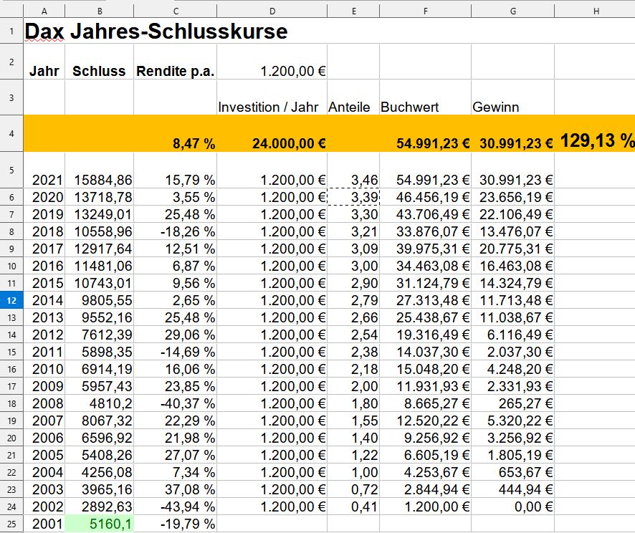Select the year cell 2021
Screen dimensions: 635x533
[x=44, y=170]
